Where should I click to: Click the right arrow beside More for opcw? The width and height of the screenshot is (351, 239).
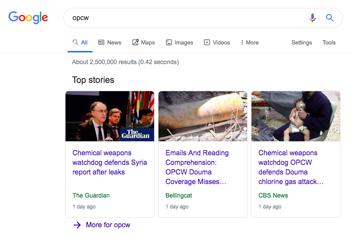pos(77,225)
